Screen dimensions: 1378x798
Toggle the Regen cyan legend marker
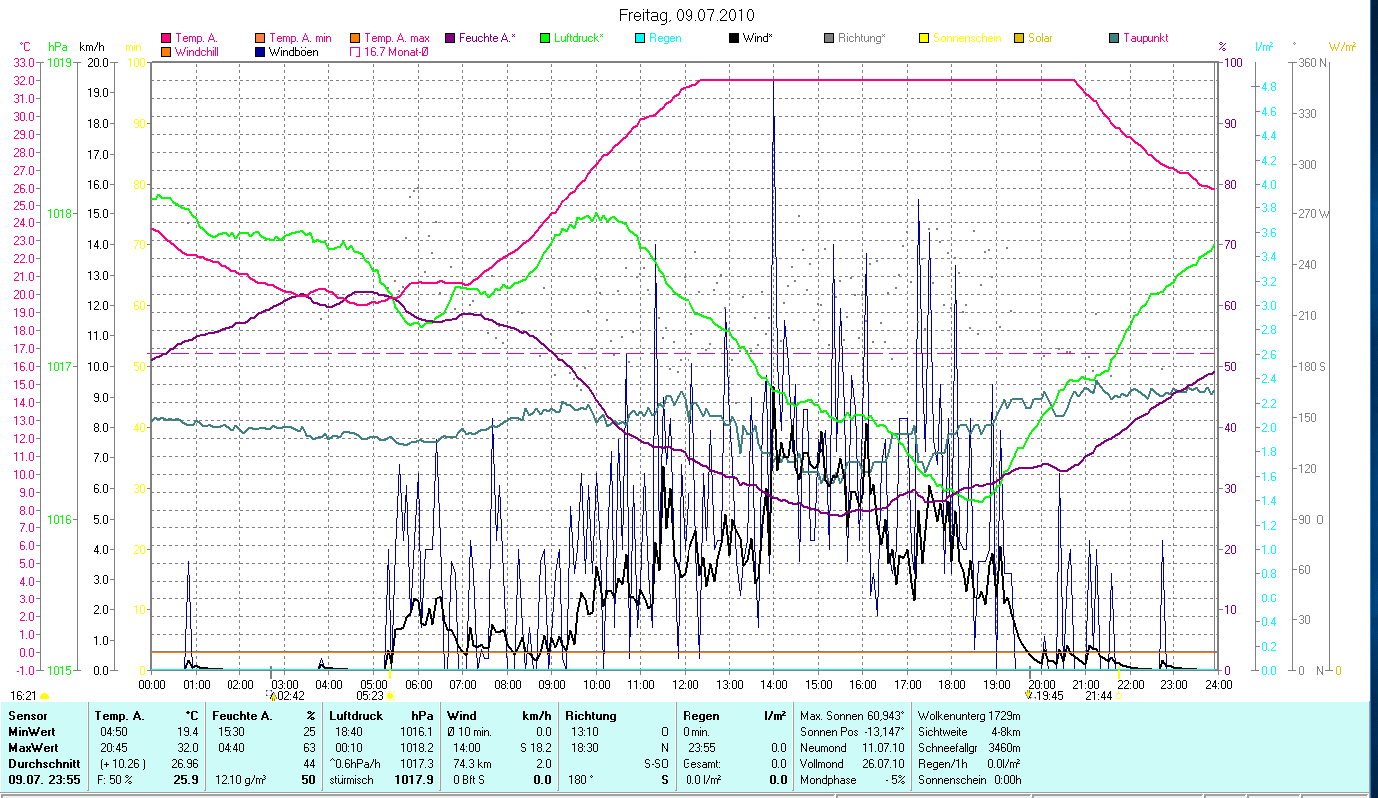639,38
